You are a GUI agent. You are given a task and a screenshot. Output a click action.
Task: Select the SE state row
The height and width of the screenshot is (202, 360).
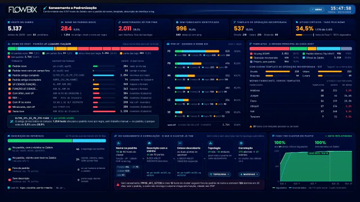204,114
